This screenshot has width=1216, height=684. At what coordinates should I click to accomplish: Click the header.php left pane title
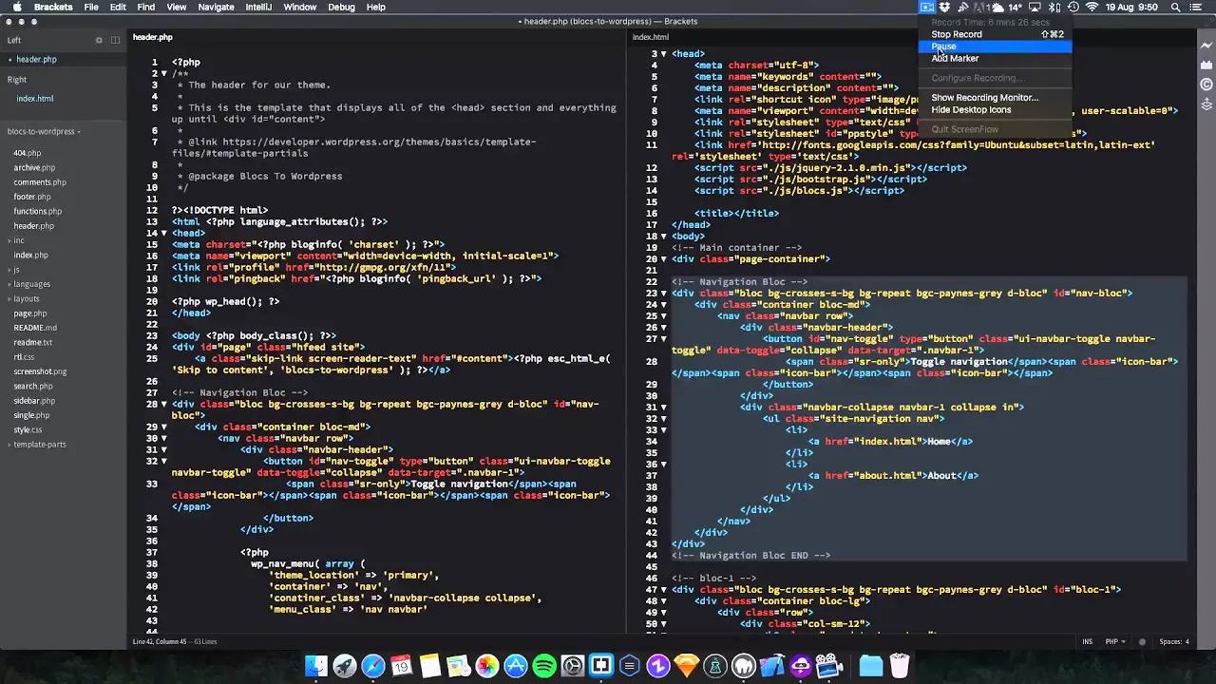pyautogui.click(x=152, y=37)
